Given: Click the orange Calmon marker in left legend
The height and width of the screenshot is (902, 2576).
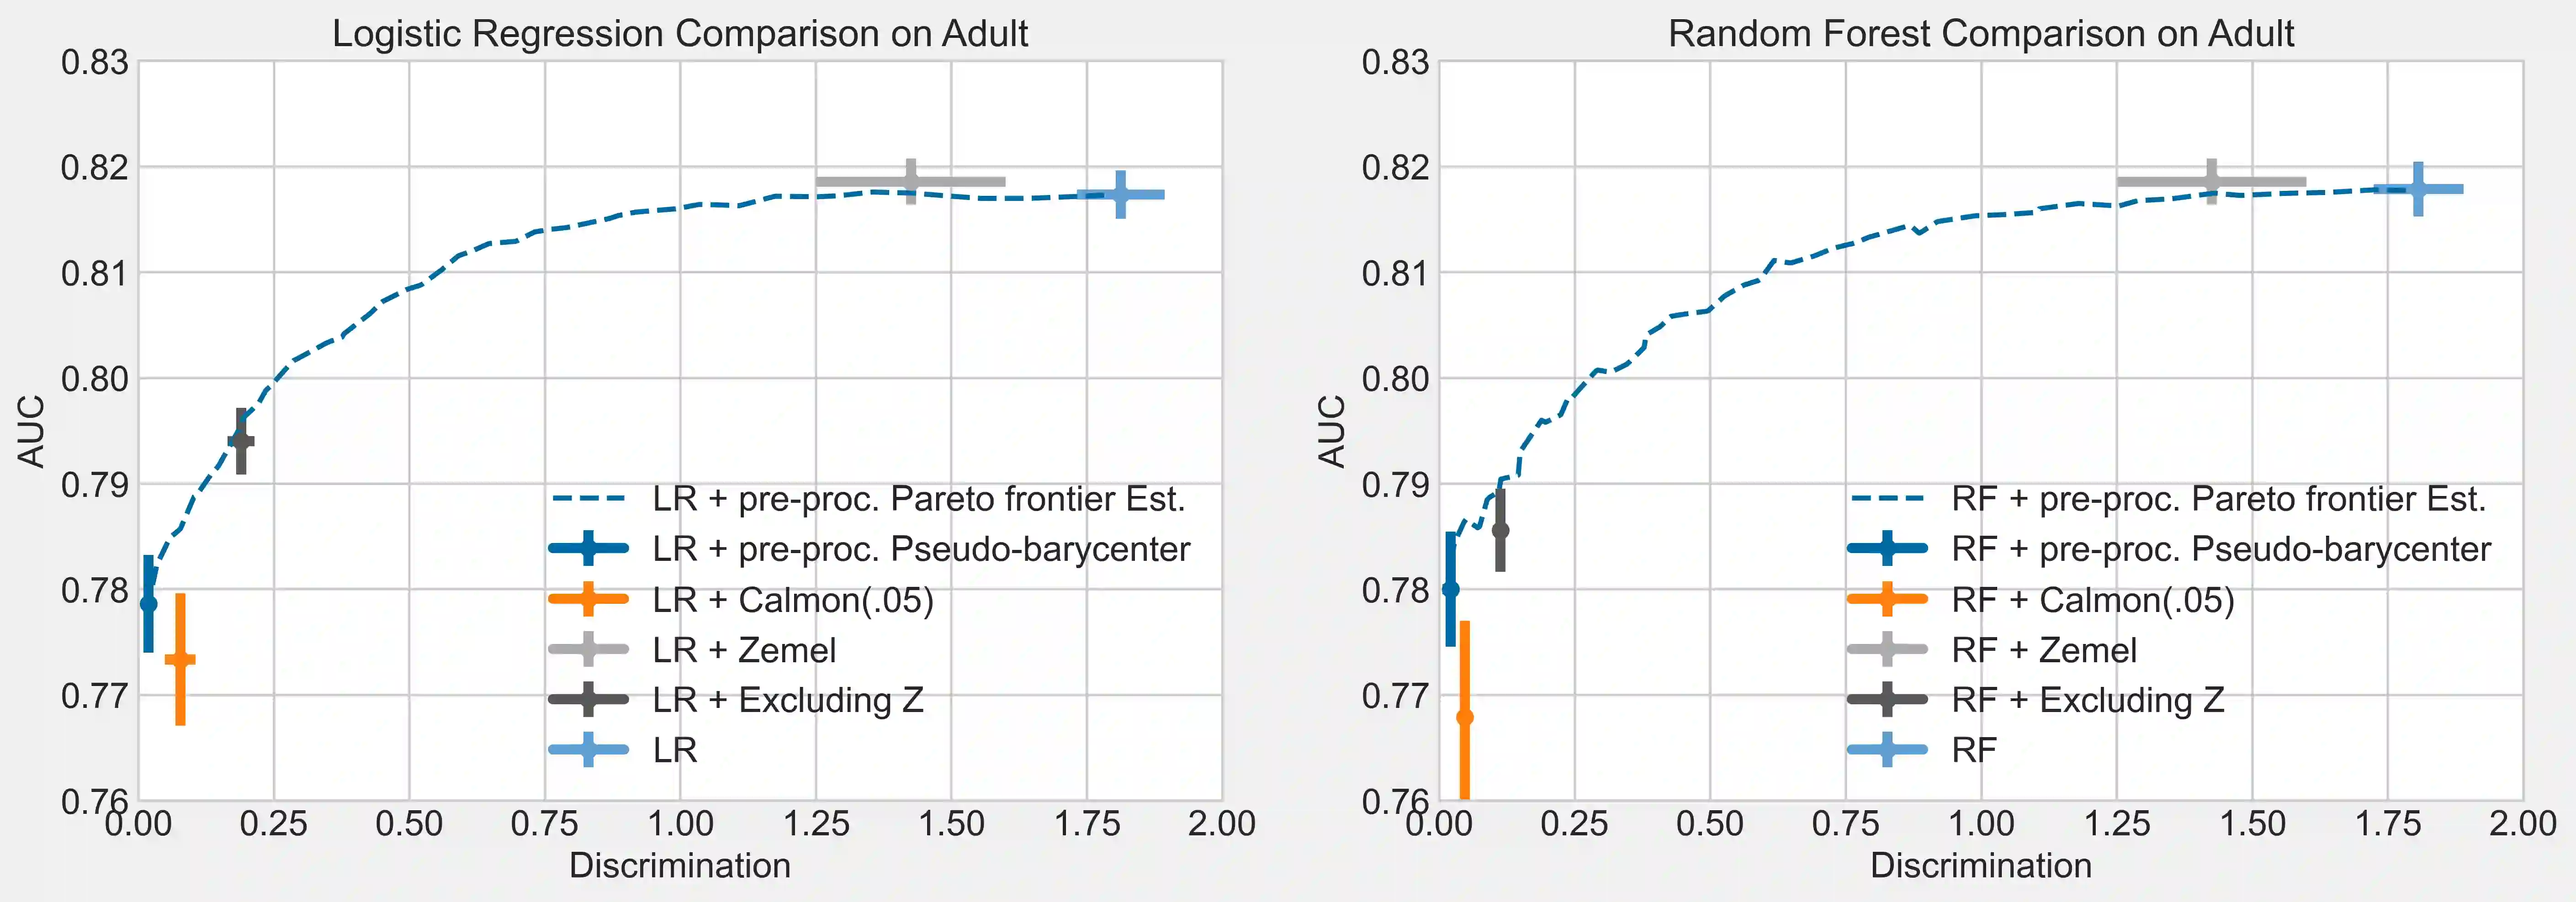Looking at the screenshot, I should pyautogui.click(x=588, y=600).
